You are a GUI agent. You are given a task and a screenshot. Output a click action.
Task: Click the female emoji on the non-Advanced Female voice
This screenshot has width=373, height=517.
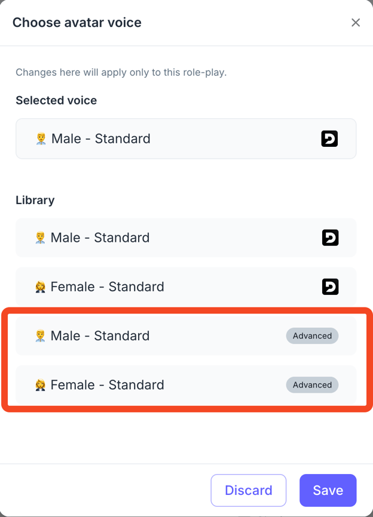(40, 287)
